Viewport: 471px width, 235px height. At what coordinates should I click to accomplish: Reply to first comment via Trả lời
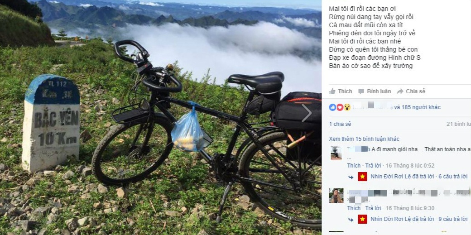pos(373,166)
